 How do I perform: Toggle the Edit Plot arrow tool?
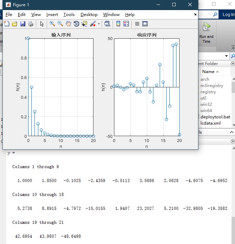[42, 24]
